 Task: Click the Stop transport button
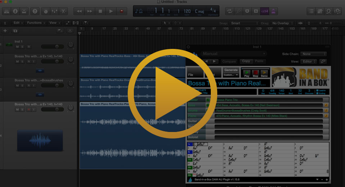pyautogui.click(x=100, y=11)
